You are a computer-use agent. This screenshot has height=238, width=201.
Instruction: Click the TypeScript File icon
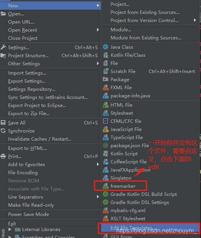click(106, 138)
